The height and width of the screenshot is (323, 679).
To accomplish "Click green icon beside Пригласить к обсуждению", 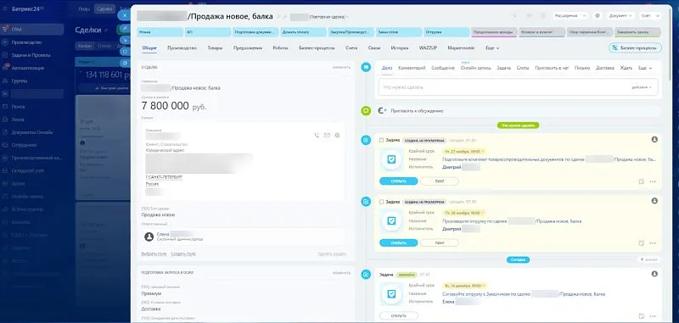I will point(366,111).
